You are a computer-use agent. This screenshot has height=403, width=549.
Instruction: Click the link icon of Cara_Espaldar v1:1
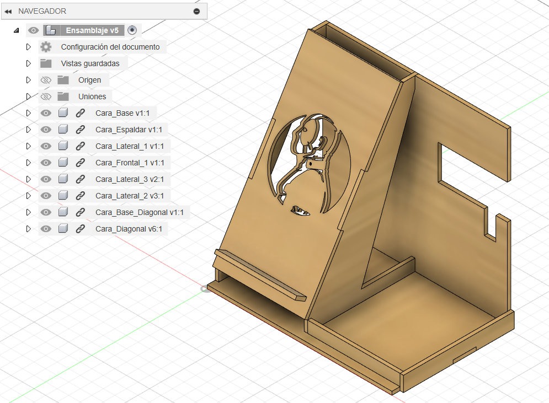80,130
